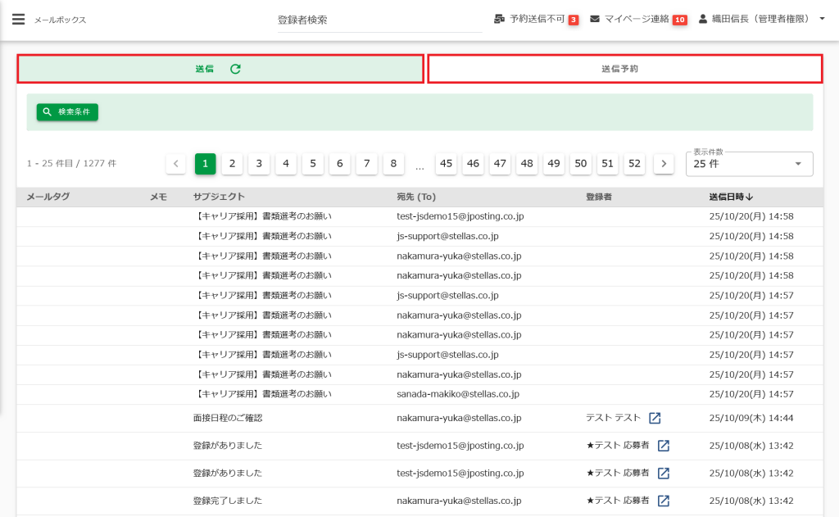839x517 pixels.
Task: Go to the next page arrow
Action: point(664,164)
